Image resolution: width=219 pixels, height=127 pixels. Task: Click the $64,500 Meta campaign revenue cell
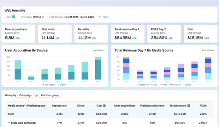(180, 123)
